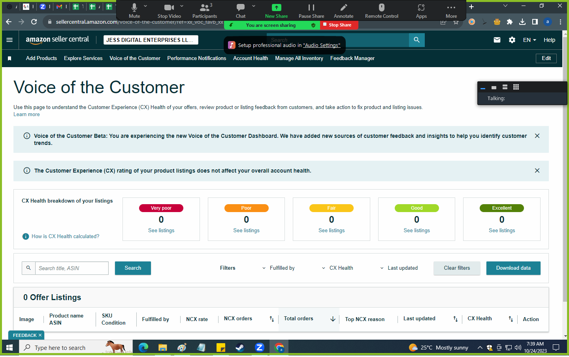Open the EN language dropdown

click(529, 40)
